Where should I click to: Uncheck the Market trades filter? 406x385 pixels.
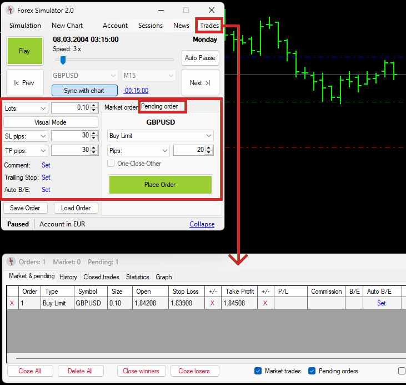pyautogui.click(x=258, y=371)
